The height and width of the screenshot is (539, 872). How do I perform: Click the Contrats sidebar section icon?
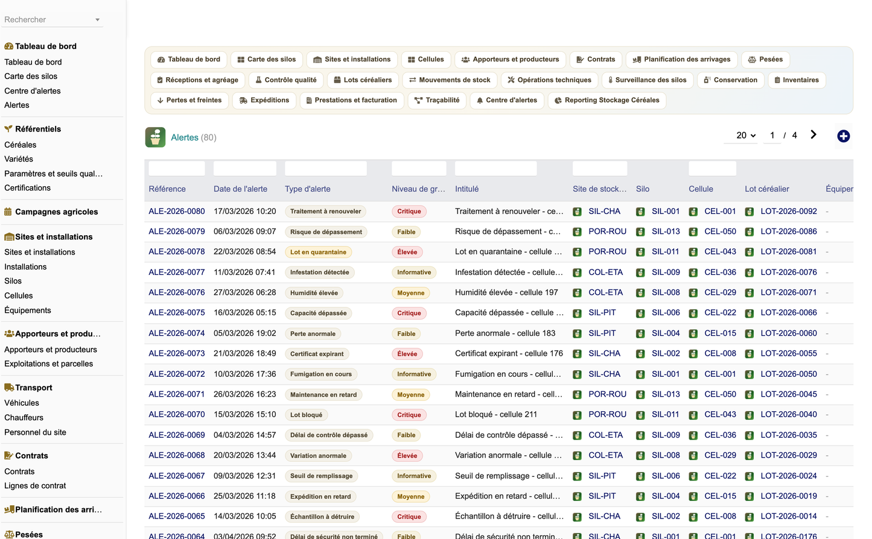[x=9, y=456]
